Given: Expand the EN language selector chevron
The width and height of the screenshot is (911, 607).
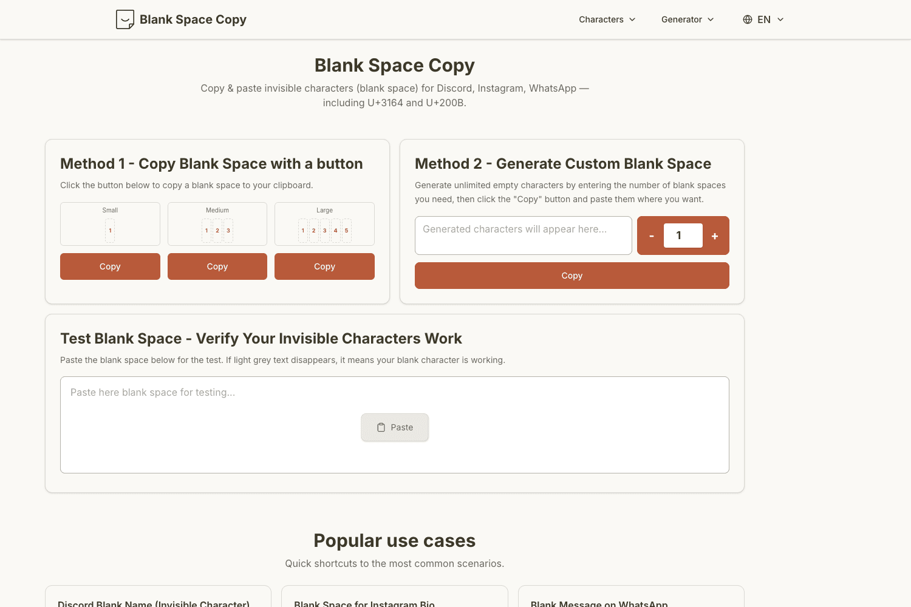Looking at the screenshot, I should coord(780,19).
